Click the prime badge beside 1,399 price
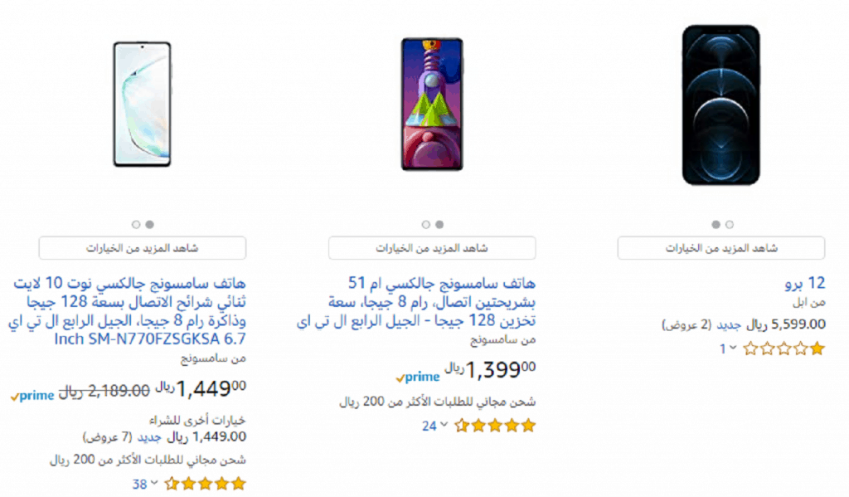Image resolution: width=849 pixels, height=497 pixels. (418, 377)
